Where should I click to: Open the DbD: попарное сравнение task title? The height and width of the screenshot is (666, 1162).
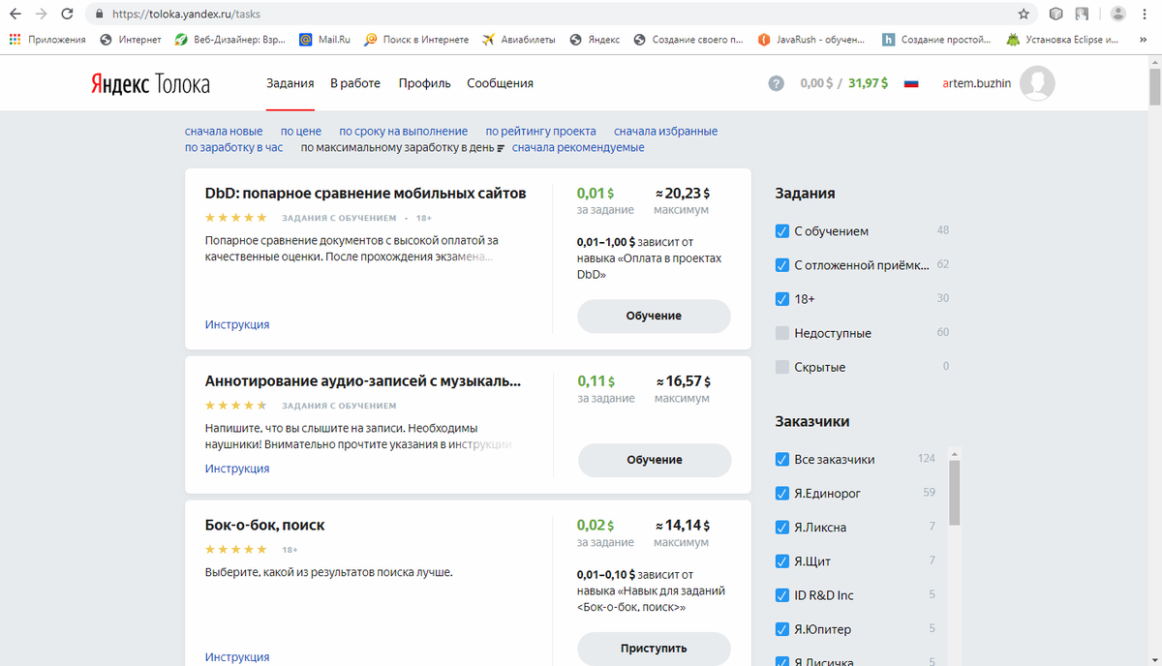click(x=365, y=194)
